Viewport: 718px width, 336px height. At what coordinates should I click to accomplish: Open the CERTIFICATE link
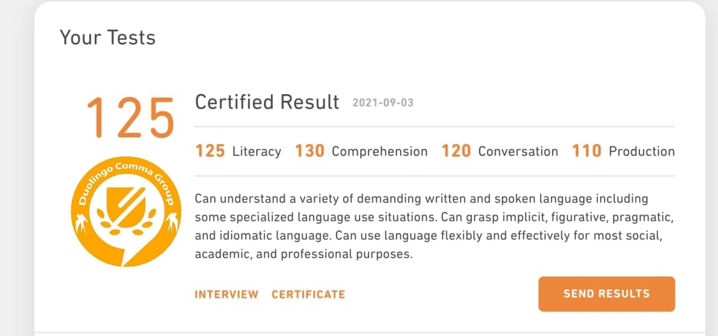pos(309,294)
